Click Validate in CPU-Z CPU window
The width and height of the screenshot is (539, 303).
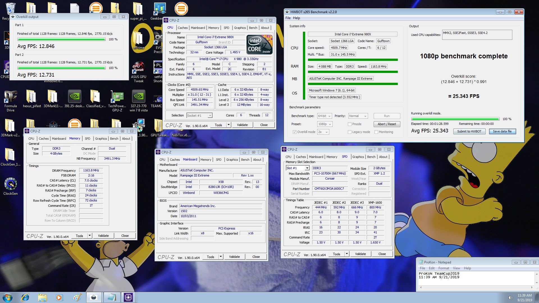coord(242,125)
